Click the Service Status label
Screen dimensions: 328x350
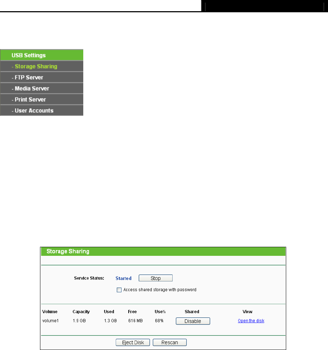[89, 278]
